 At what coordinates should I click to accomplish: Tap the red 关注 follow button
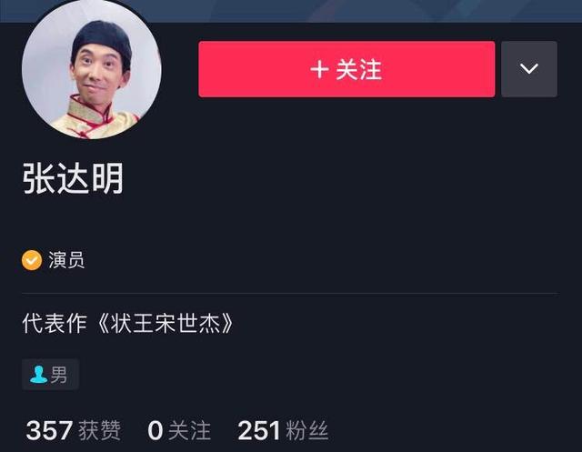[x=346, y=69]
